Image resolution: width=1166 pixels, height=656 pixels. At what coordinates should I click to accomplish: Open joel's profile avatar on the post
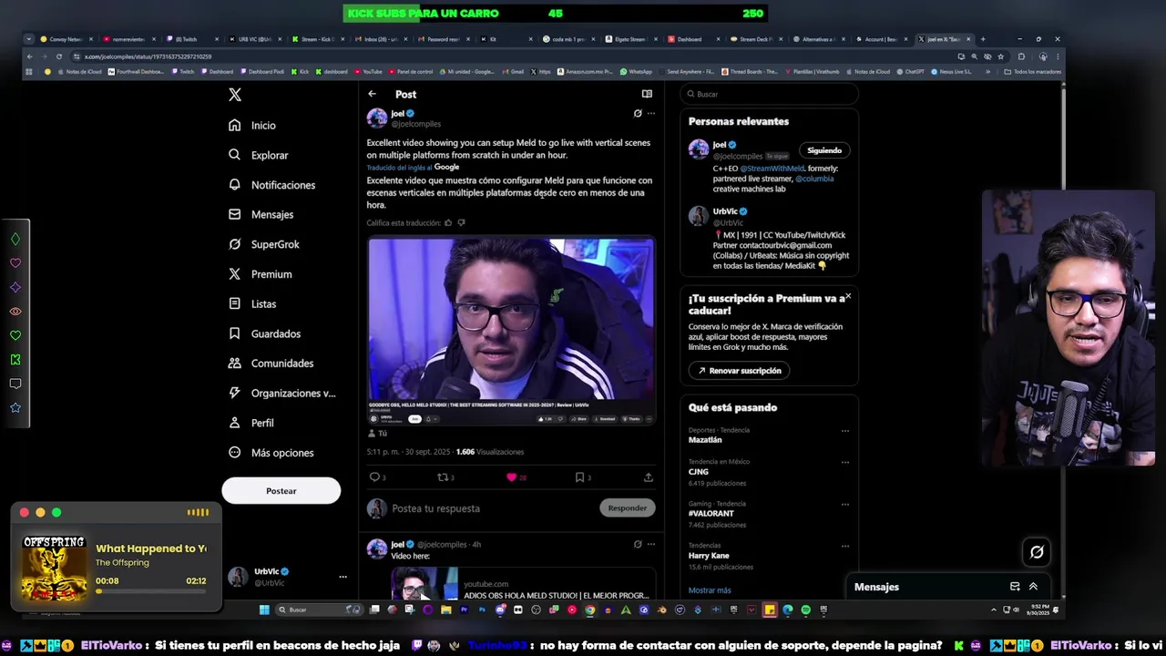[x=376, y=118]
